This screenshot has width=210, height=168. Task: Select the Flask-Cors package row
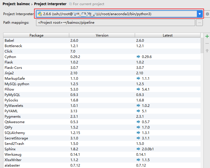click(x=102, y=67)
